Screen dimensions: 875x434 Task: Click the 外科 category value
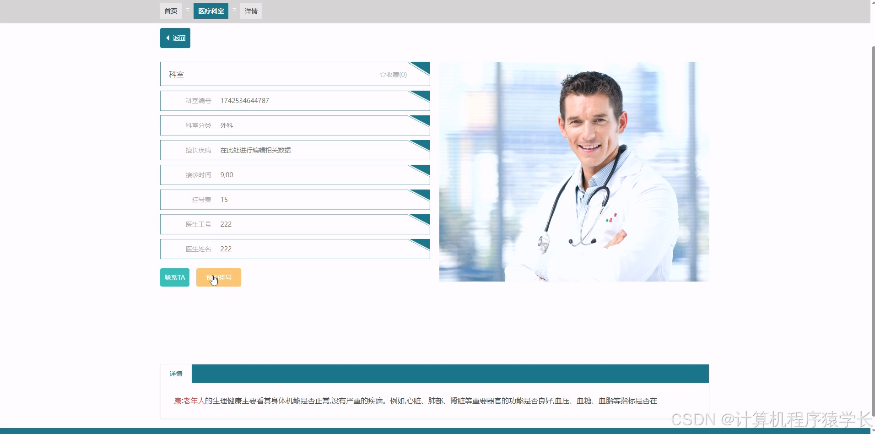click(227, 125)
